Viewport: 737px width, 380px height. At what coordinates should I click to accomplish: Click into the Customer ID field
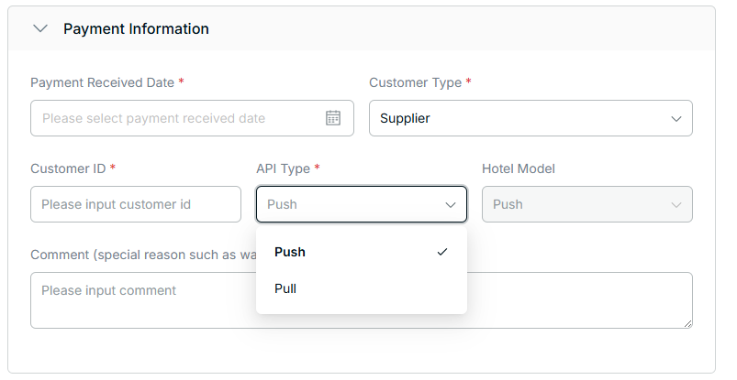135,204
